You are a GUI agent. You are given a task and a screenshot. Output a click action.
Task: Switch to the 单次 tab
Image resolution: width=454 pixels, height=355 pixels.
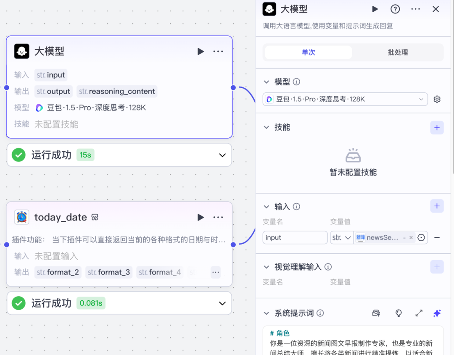click(x=308, y=53)
